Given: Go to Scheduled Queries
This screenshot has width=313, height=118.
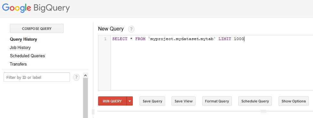Looking at the screenshot, I should click(27, 56).
